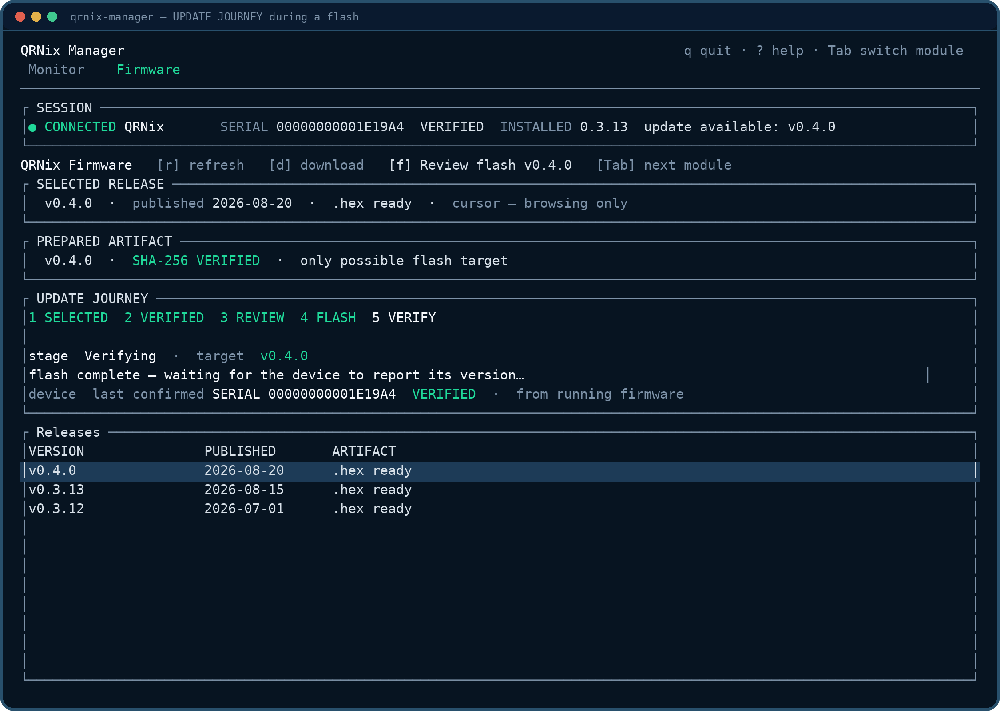
Task: Click the SHA-256 VERIFIED label
Action: click(196, 261)
